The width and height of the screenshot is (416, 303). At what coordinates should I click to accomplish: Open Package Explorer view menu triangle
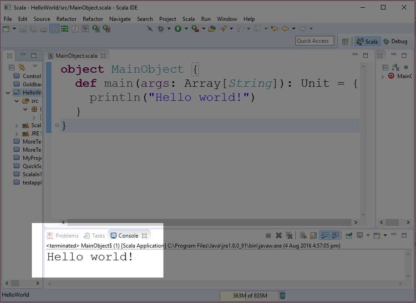[35, 66]
